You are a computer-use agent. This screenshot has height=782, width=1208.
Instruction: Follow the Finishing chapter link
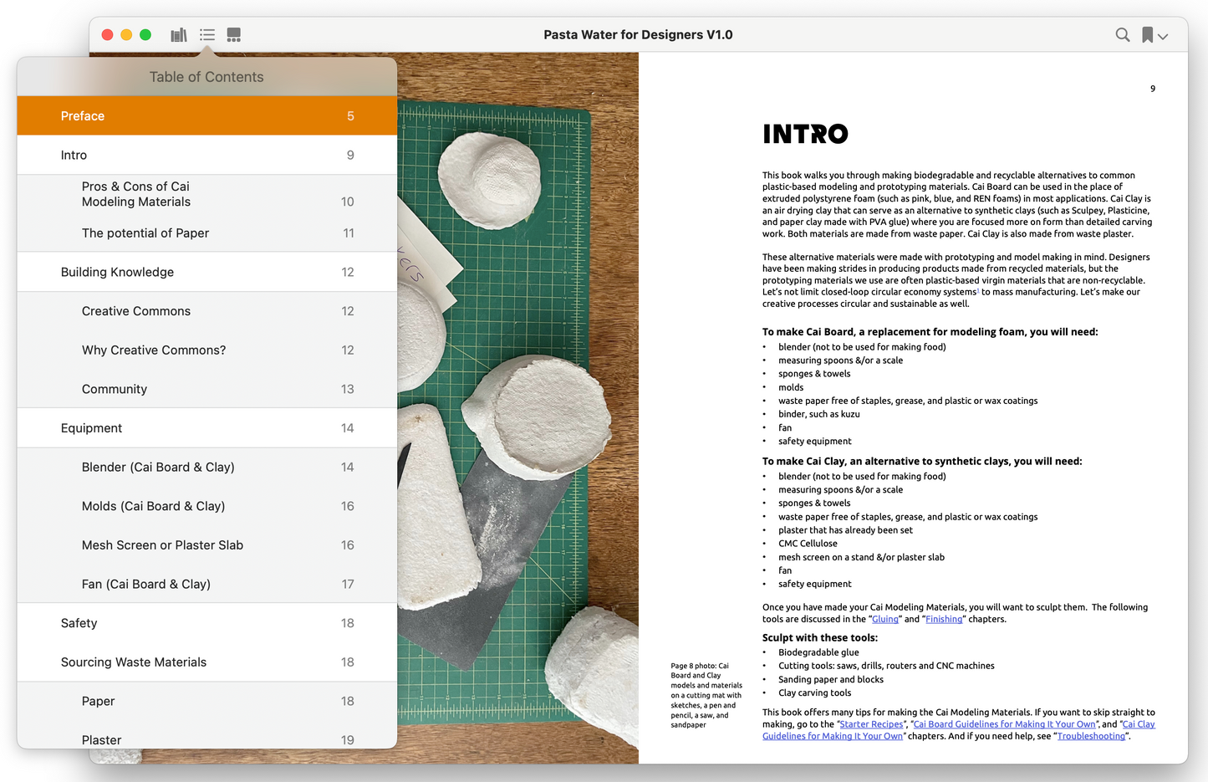pos(943,620)
